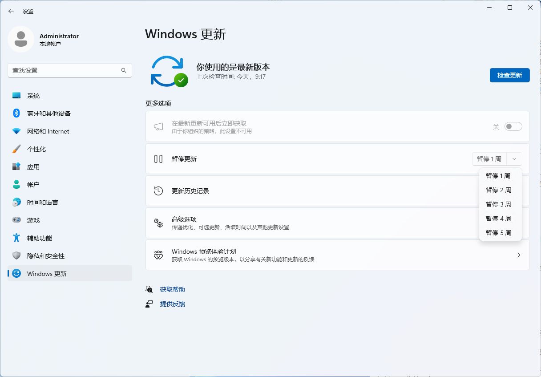Image resolution: width=541 pixels, height=377 pixels.
Task: Select 暂停 2 周 option
Action: [x=501, y=190]
